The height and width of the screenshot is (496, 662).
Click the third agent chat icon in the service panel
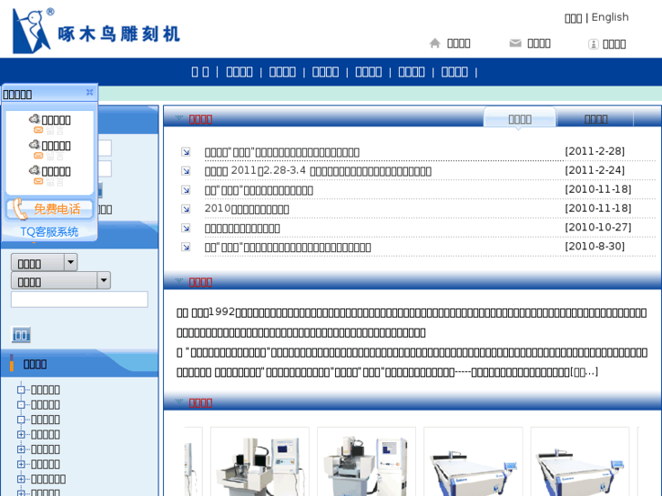click(x=35, y=170)
